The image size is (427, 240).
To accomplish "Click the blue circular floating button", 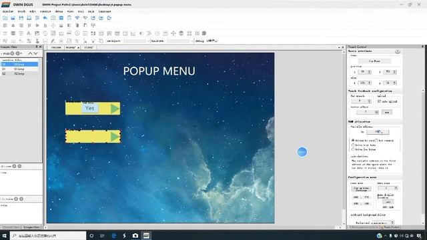I will tap(302, 152).
